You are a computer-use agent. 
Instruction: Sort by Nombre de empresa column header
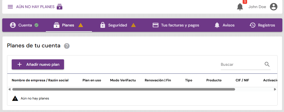(x=40, y=80)
